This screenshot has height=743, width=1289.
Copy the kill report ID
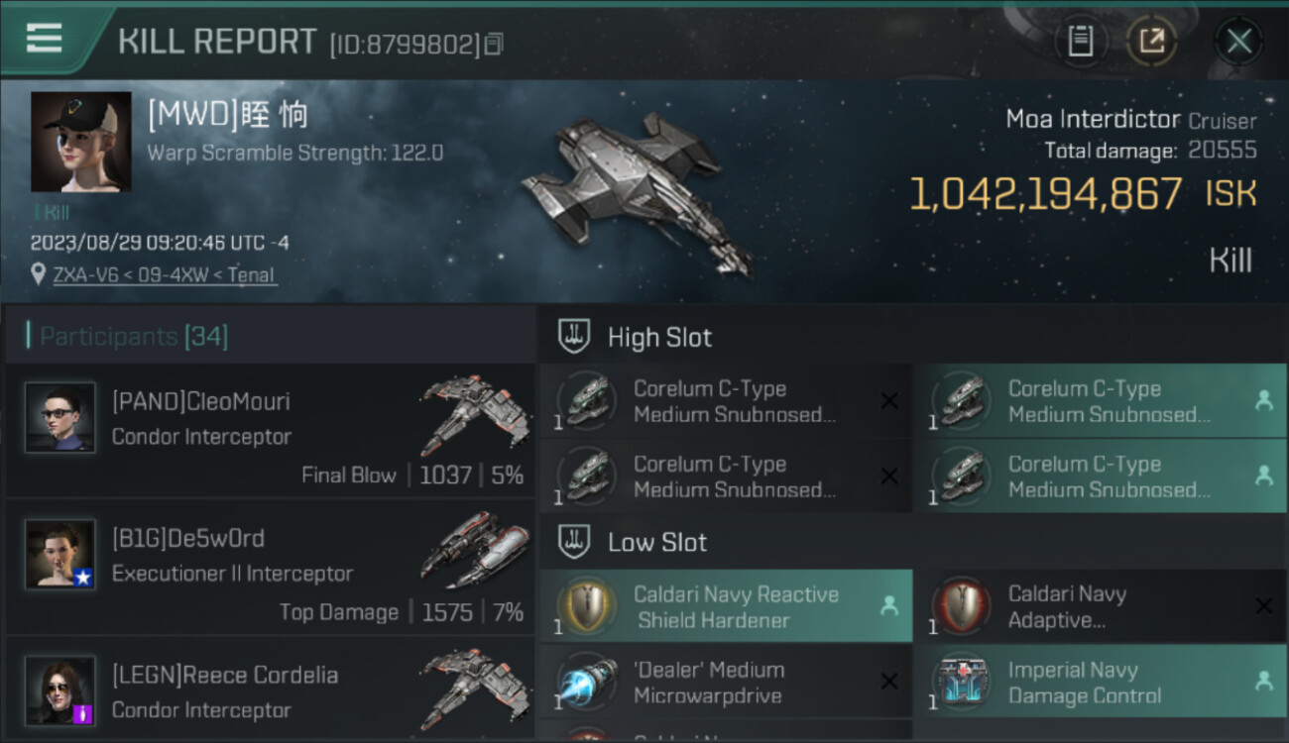[x=495, y=44]
